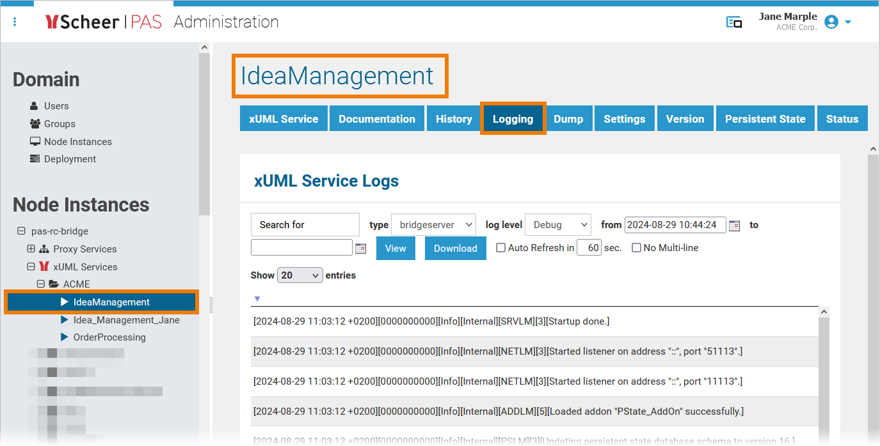880x446 pixels.
Task: Expand the Proxy Services tree node
Action: 31,249
